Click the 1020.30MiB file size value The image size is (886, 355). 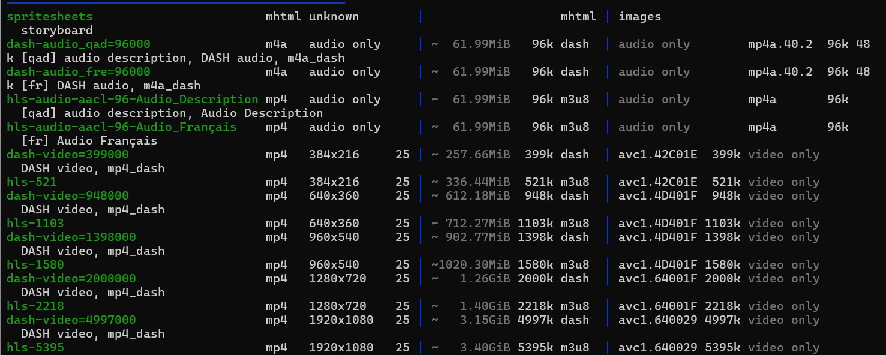tap(474, 265)
